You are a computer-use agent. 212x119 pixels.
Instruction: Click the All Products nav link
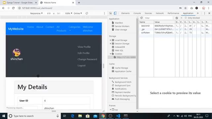61,29
